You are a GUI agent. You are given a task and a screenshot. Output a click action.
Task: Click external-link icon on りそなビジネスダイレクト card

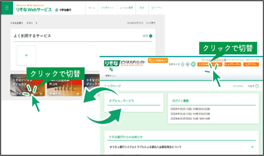pos(41,94)
